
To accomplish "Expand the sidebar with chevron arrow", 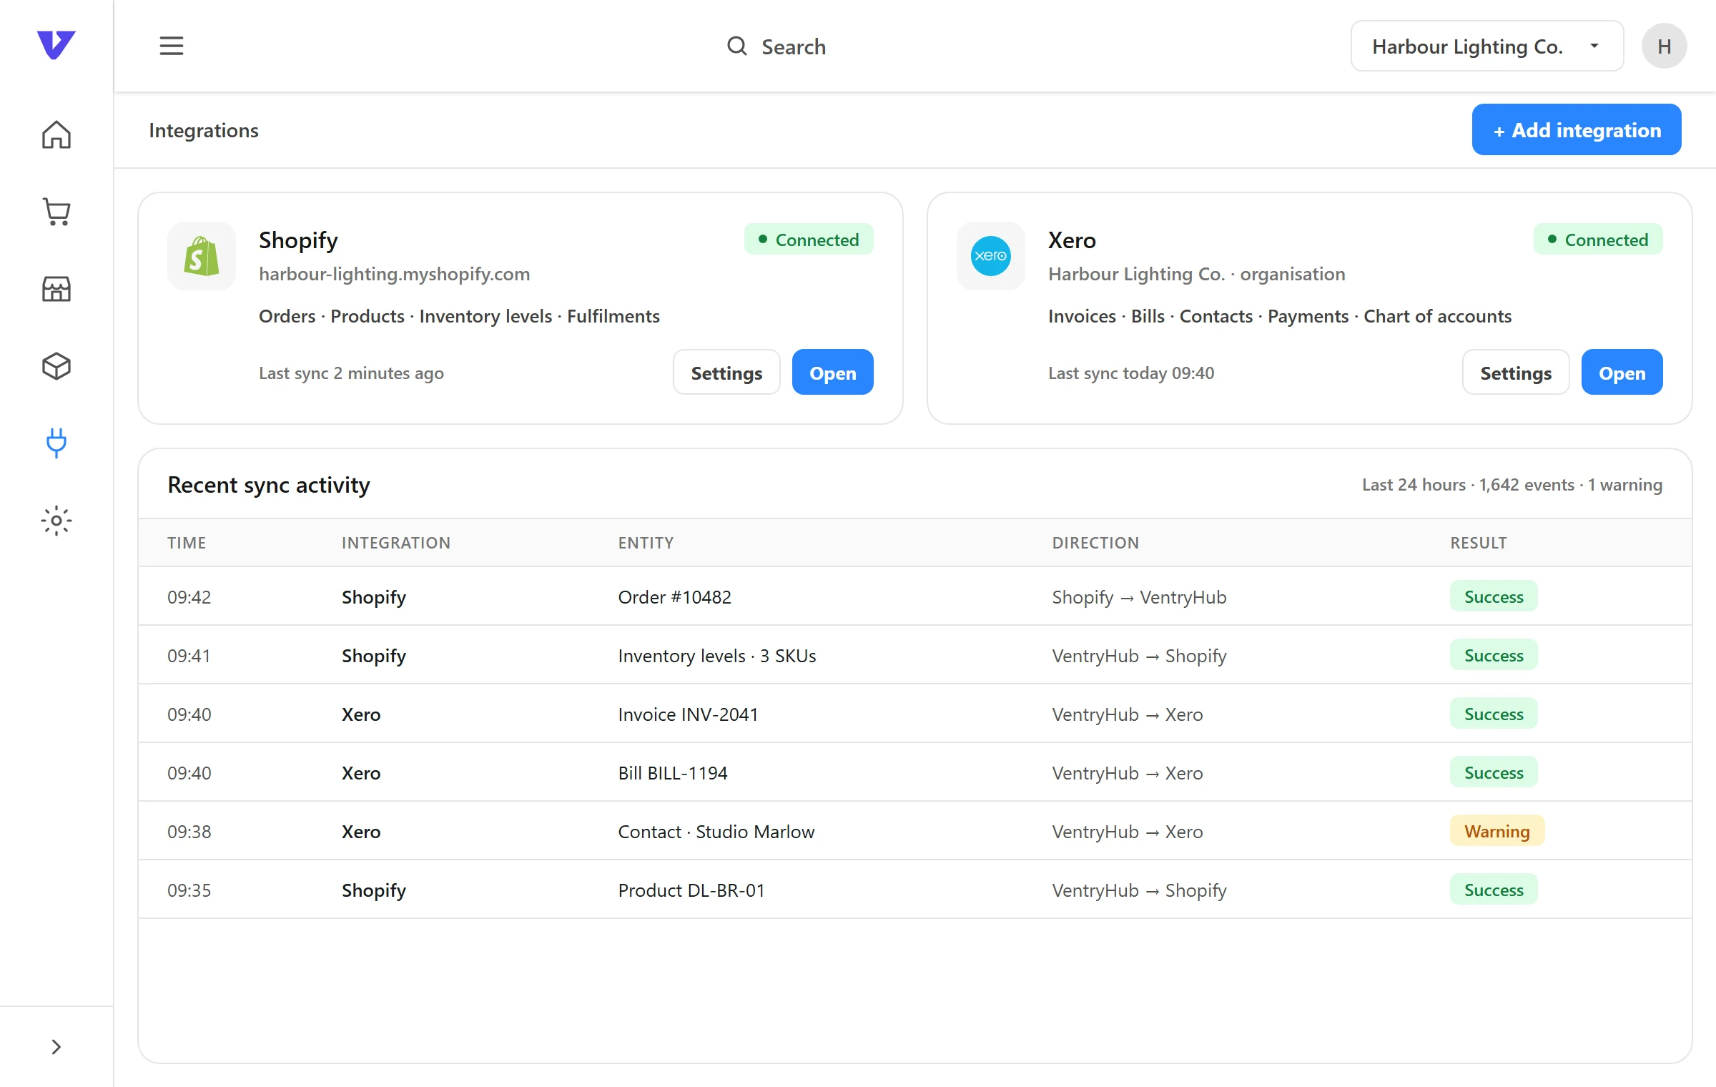I will point(56,1047).
